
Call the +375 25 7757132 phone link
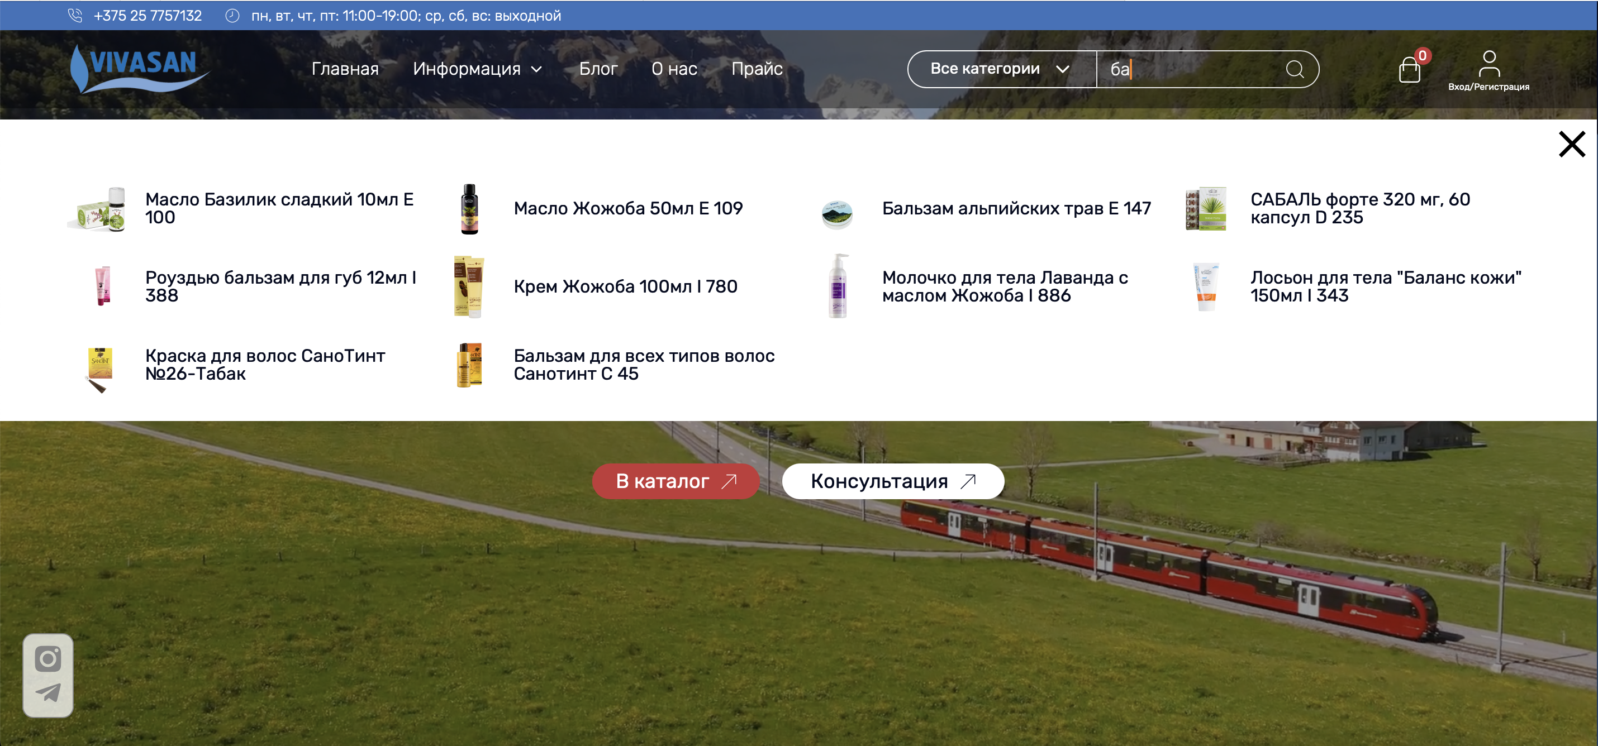tap(148, 16)
